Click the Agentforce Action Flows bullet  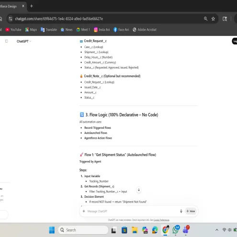(x=98, y=138)
